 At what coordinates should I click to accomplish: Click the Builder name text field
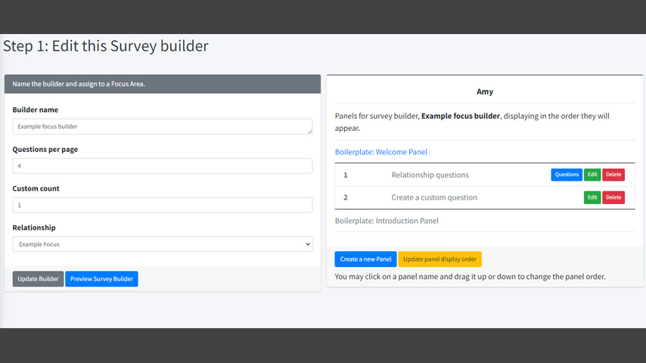tap(163, 126)
